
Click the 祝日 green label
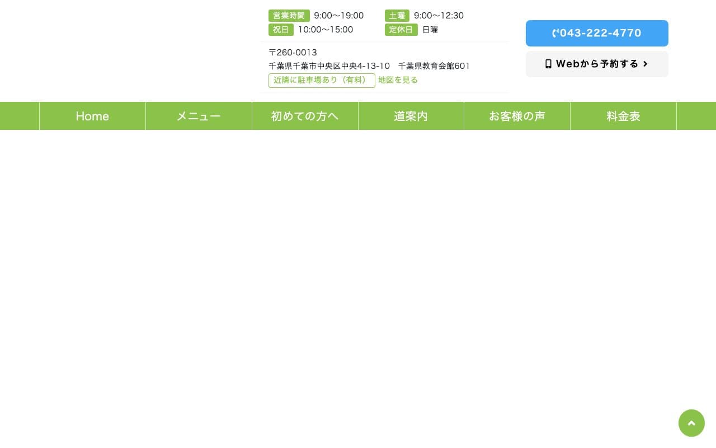coord(281,30)
